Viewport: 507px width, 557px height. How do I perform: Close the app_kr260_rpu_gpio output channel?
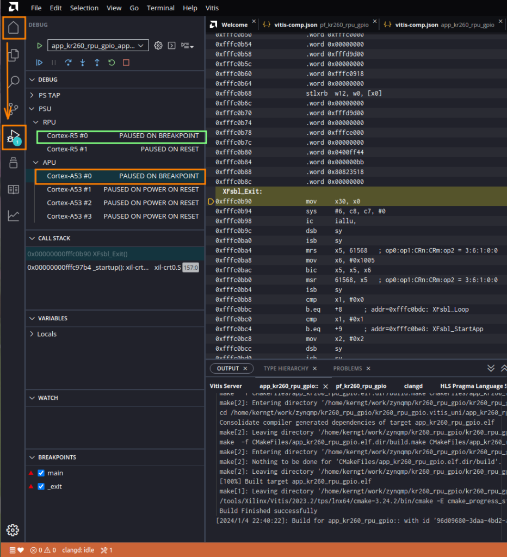pos(325,386)
